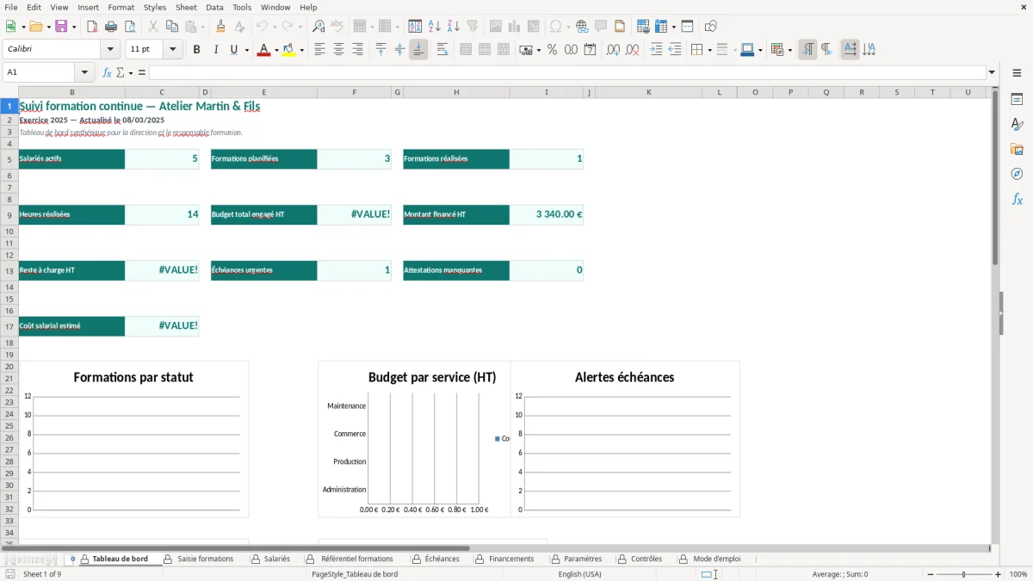
Task: Sort descending Z to A
Action: (x=453, y=27)
